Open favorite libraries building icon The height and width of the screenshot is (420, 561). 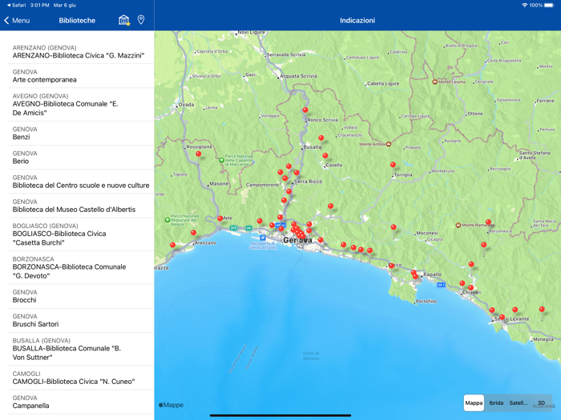pos(123,20)
